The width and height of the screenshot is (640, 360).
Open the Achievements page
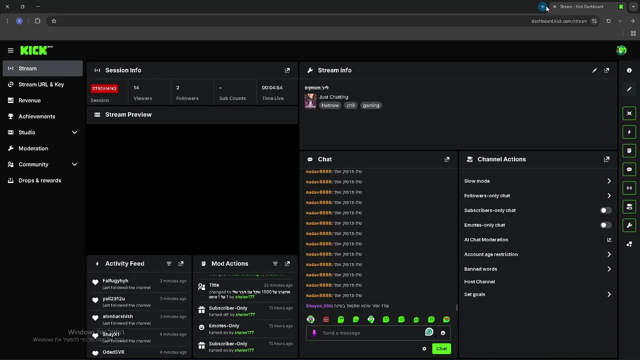42,116
